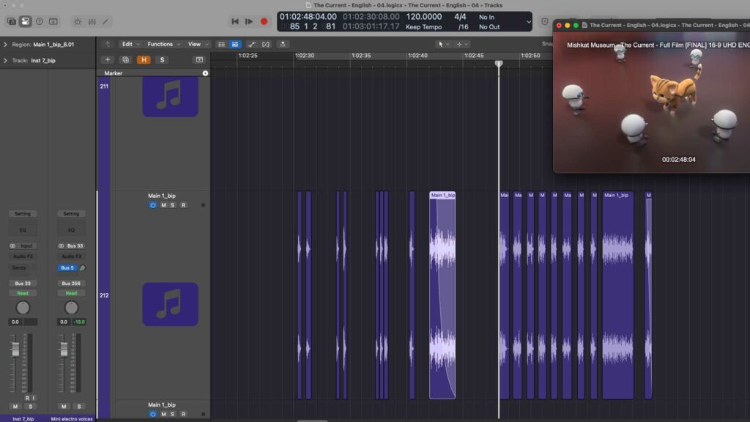Expand the Region inspector disclosure arrow
The width and height of the screenshot is (750, 422).
point(5,45)
